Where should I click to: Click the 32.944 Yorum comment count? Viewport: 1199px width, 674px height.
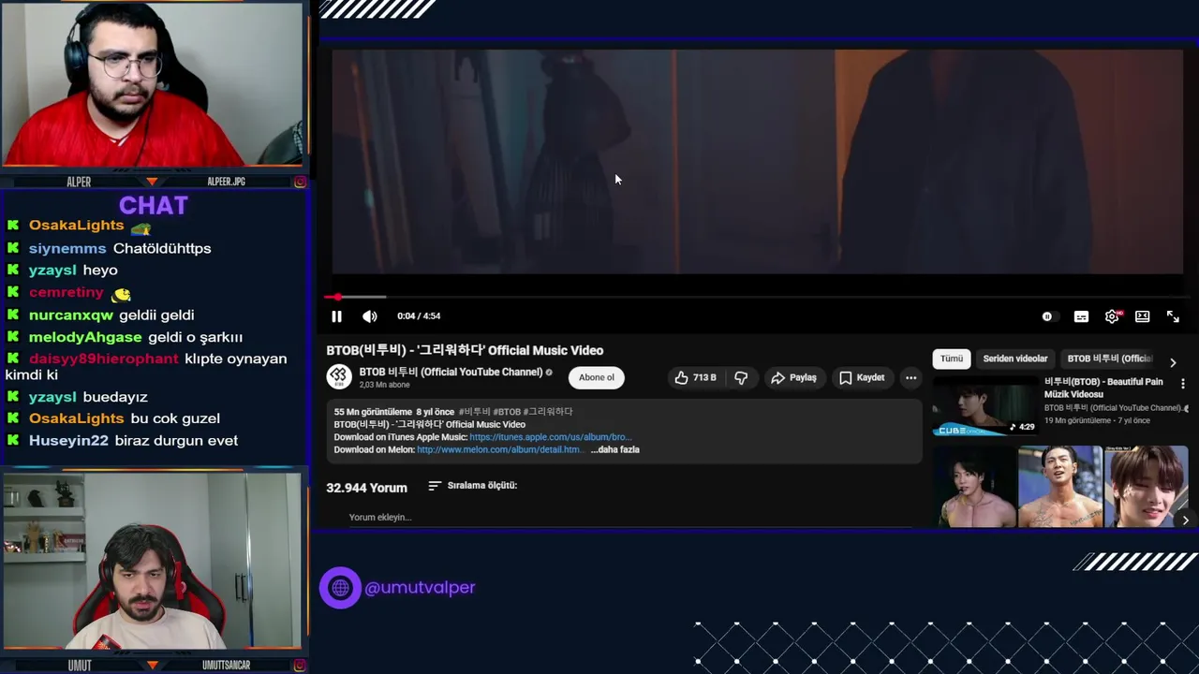366,488
